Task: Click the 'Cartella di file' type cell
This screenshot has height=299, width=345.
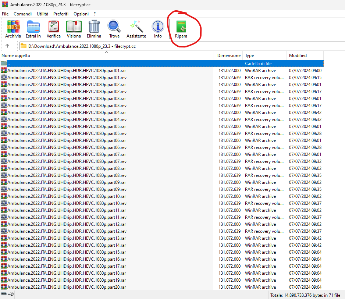Action: [x=258, y=63]
